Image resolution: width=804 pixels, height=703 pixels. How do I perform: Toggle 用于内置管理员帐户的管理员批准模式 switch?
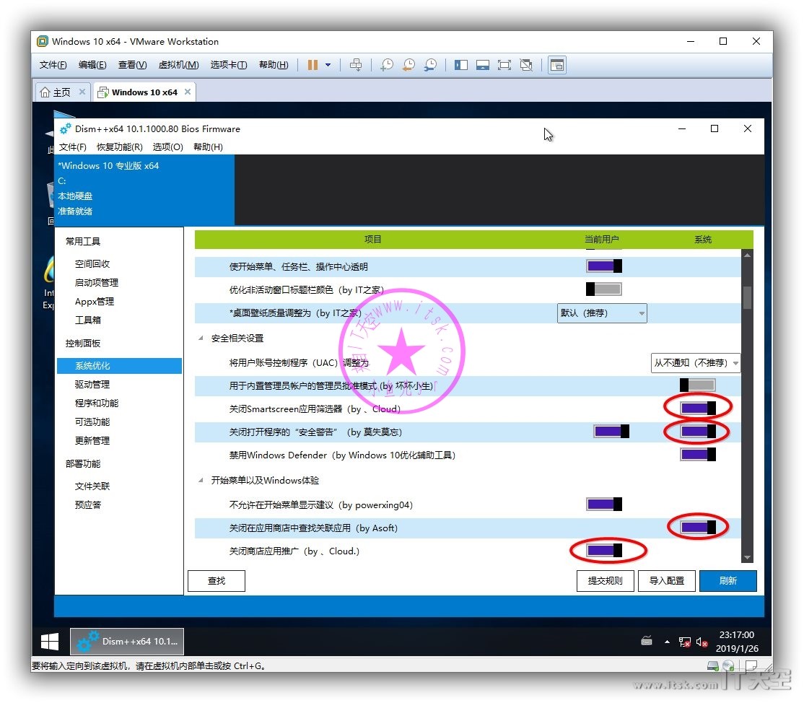click(697, 385)
